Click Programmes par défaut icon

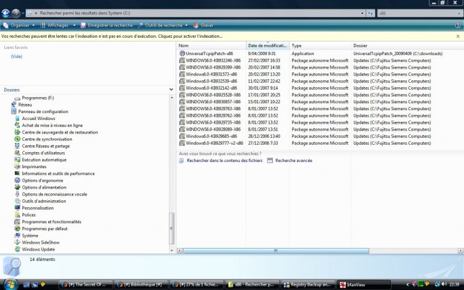pyautogui.click(x=17, y=229)
